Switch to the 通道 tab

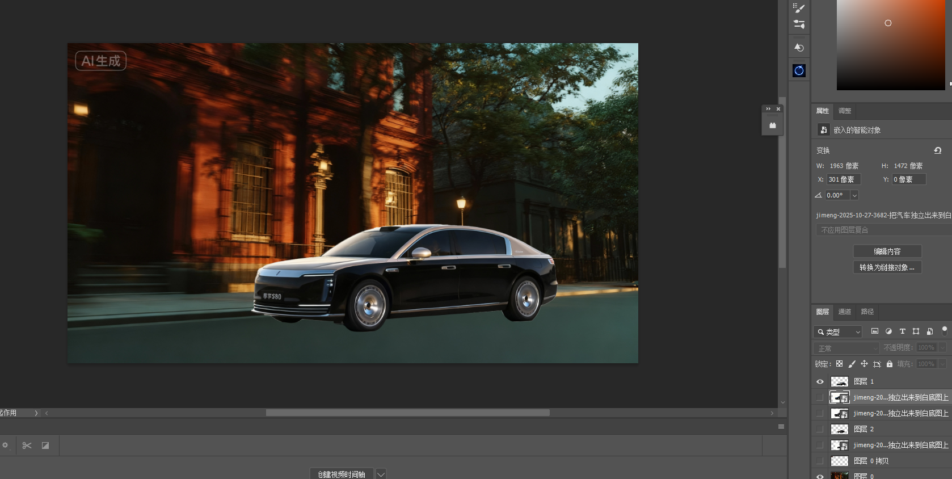844,312
